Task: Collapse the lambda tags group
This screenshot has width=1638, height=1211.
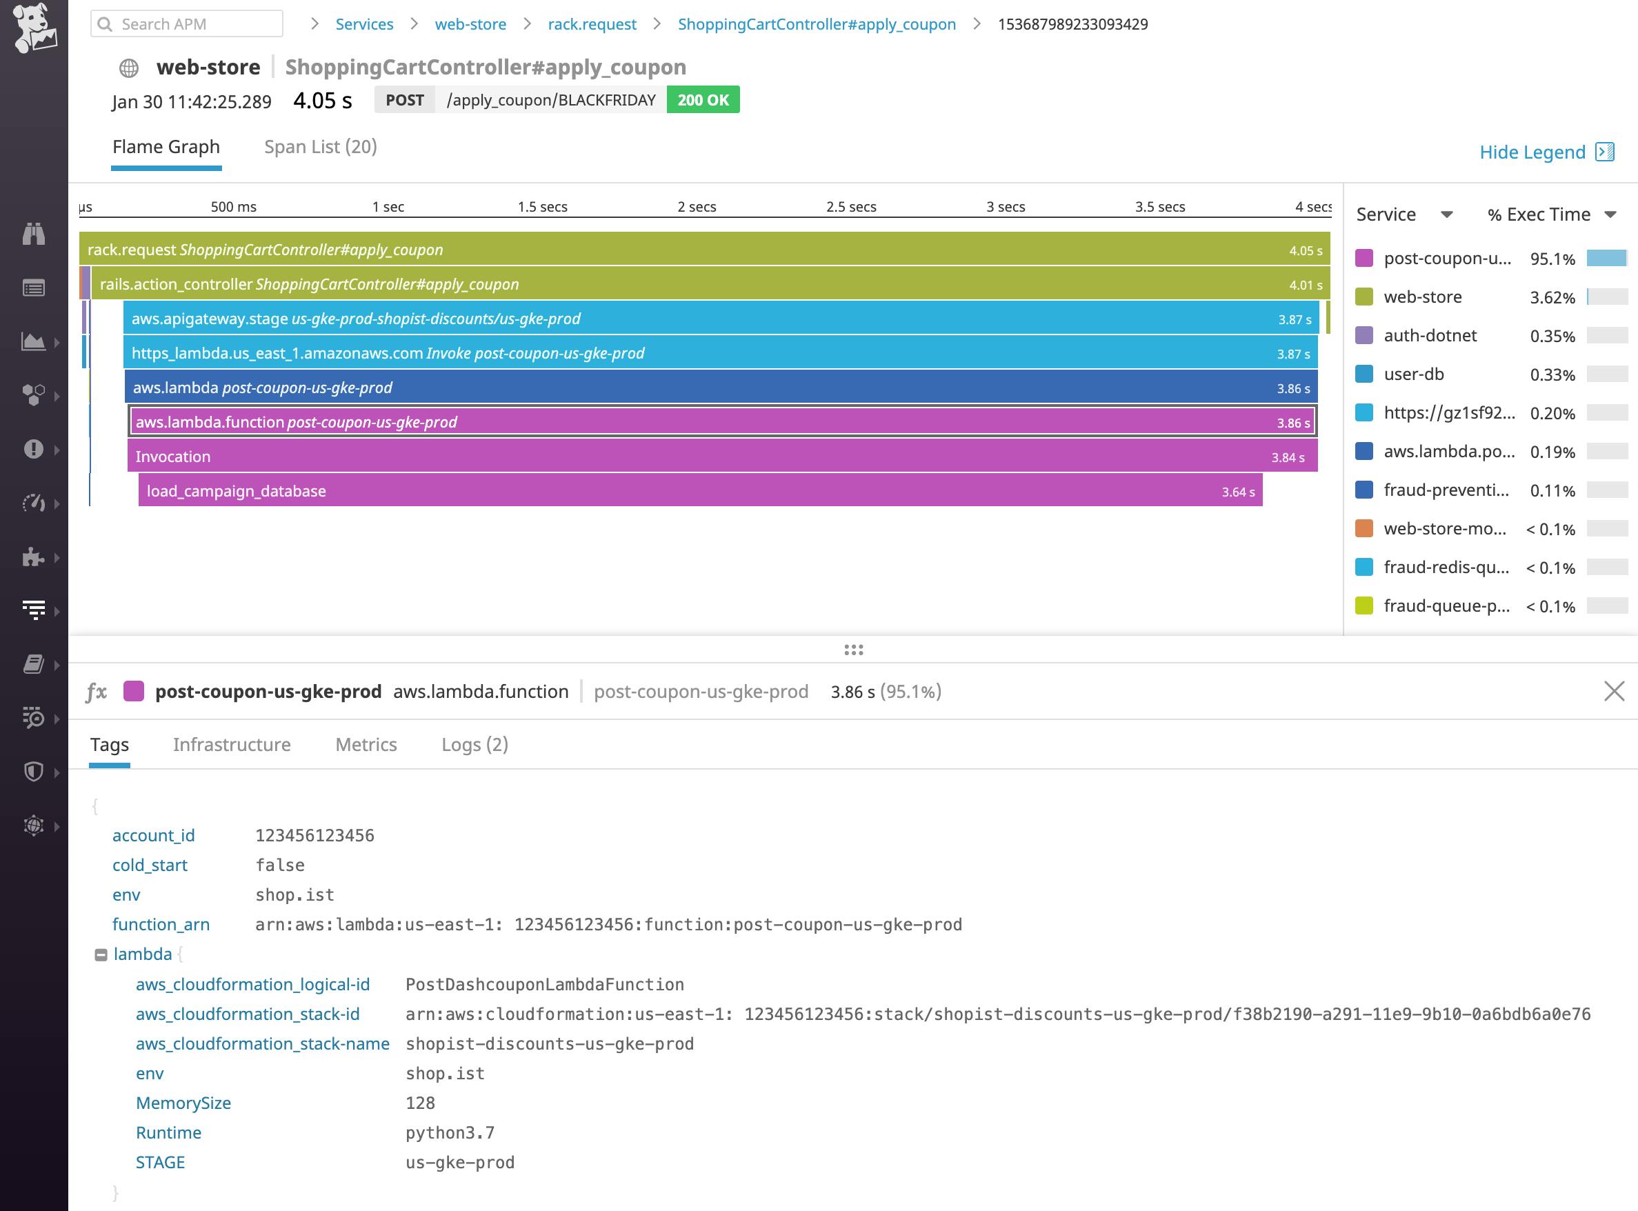Action: click(x=100, y=954)
